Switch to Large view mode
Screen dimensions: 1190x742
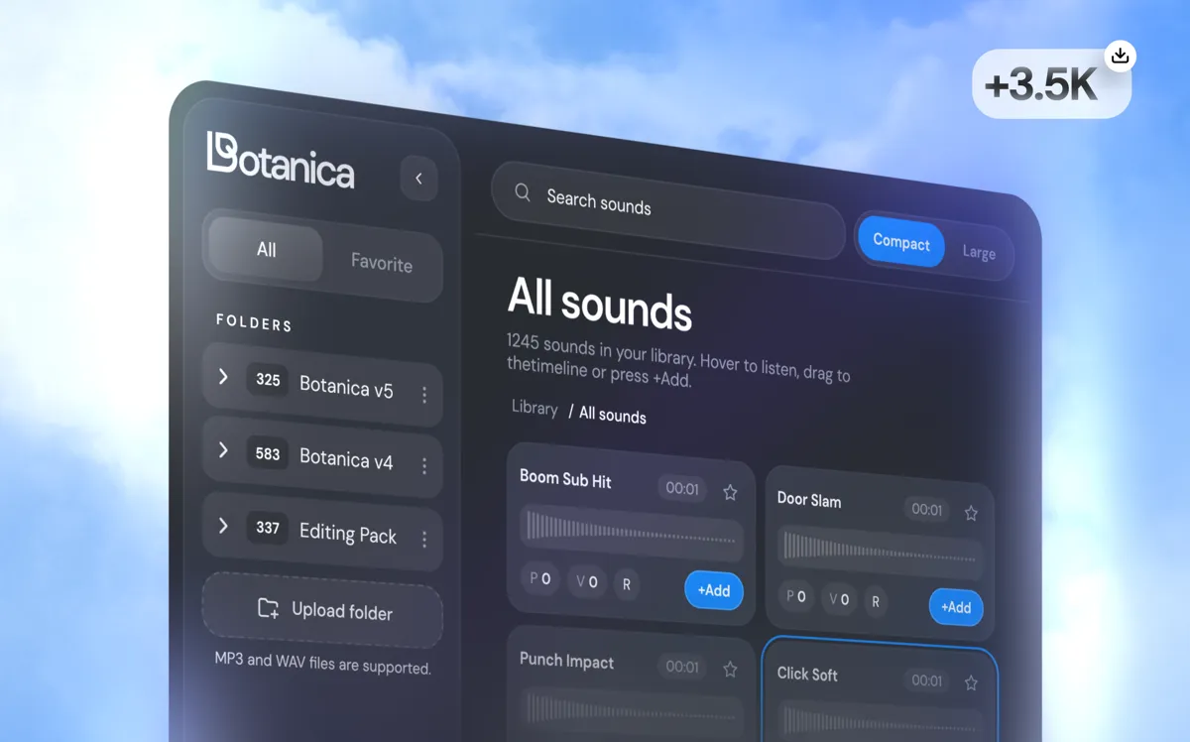coord(979,252)
